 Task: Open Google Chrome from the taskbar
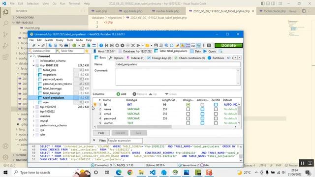130,173
